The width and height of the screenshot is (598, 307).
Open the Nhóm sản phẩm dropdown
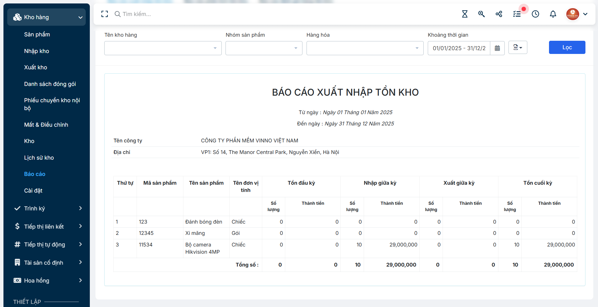pyautogui.click(x=264, y=48)
